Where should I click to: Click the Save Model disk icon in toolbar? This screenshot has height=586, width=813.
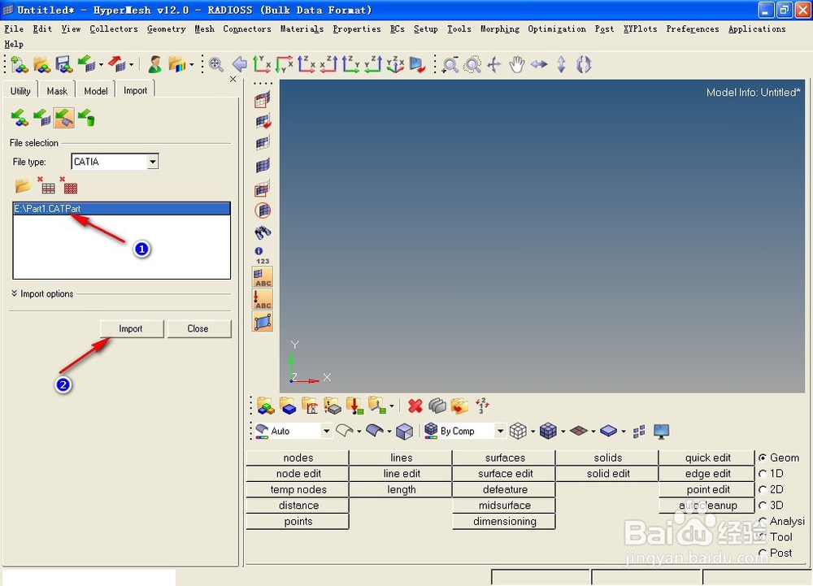[63, 64]
